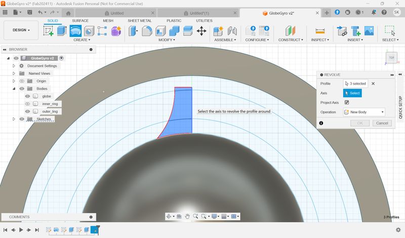Switch to the PLASTIC tab
The height and width of the screenshot is (238, 405).
click(x=174, y=21)
